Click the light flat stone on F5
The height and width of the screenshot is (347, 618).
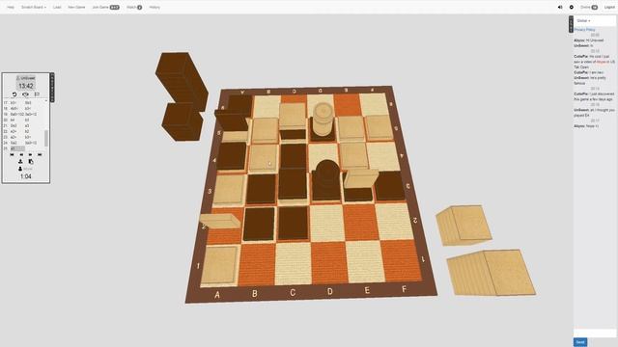379,127
